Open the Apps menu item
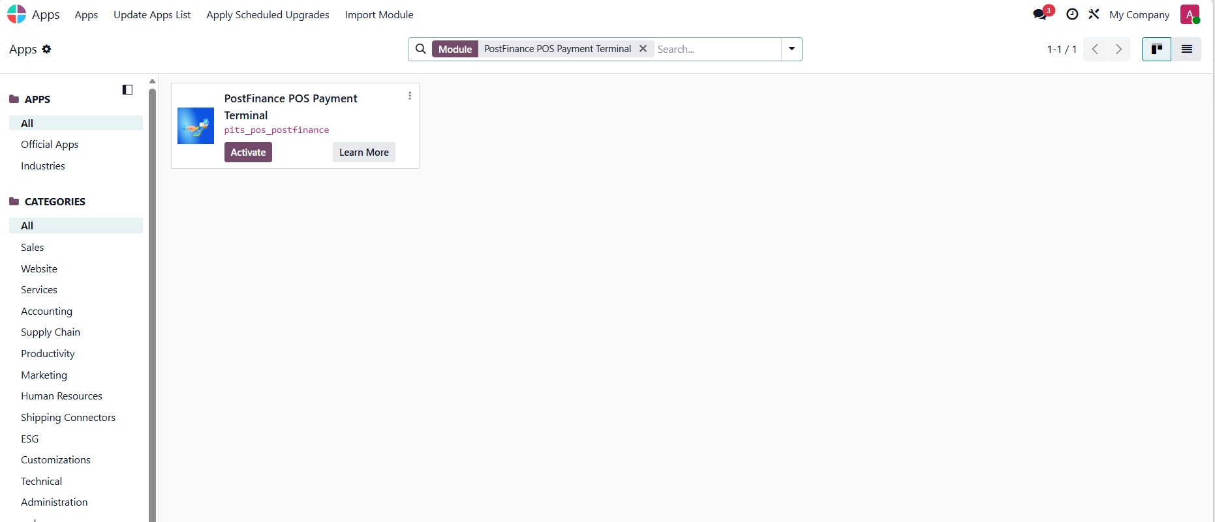 [x=86, y=14]
